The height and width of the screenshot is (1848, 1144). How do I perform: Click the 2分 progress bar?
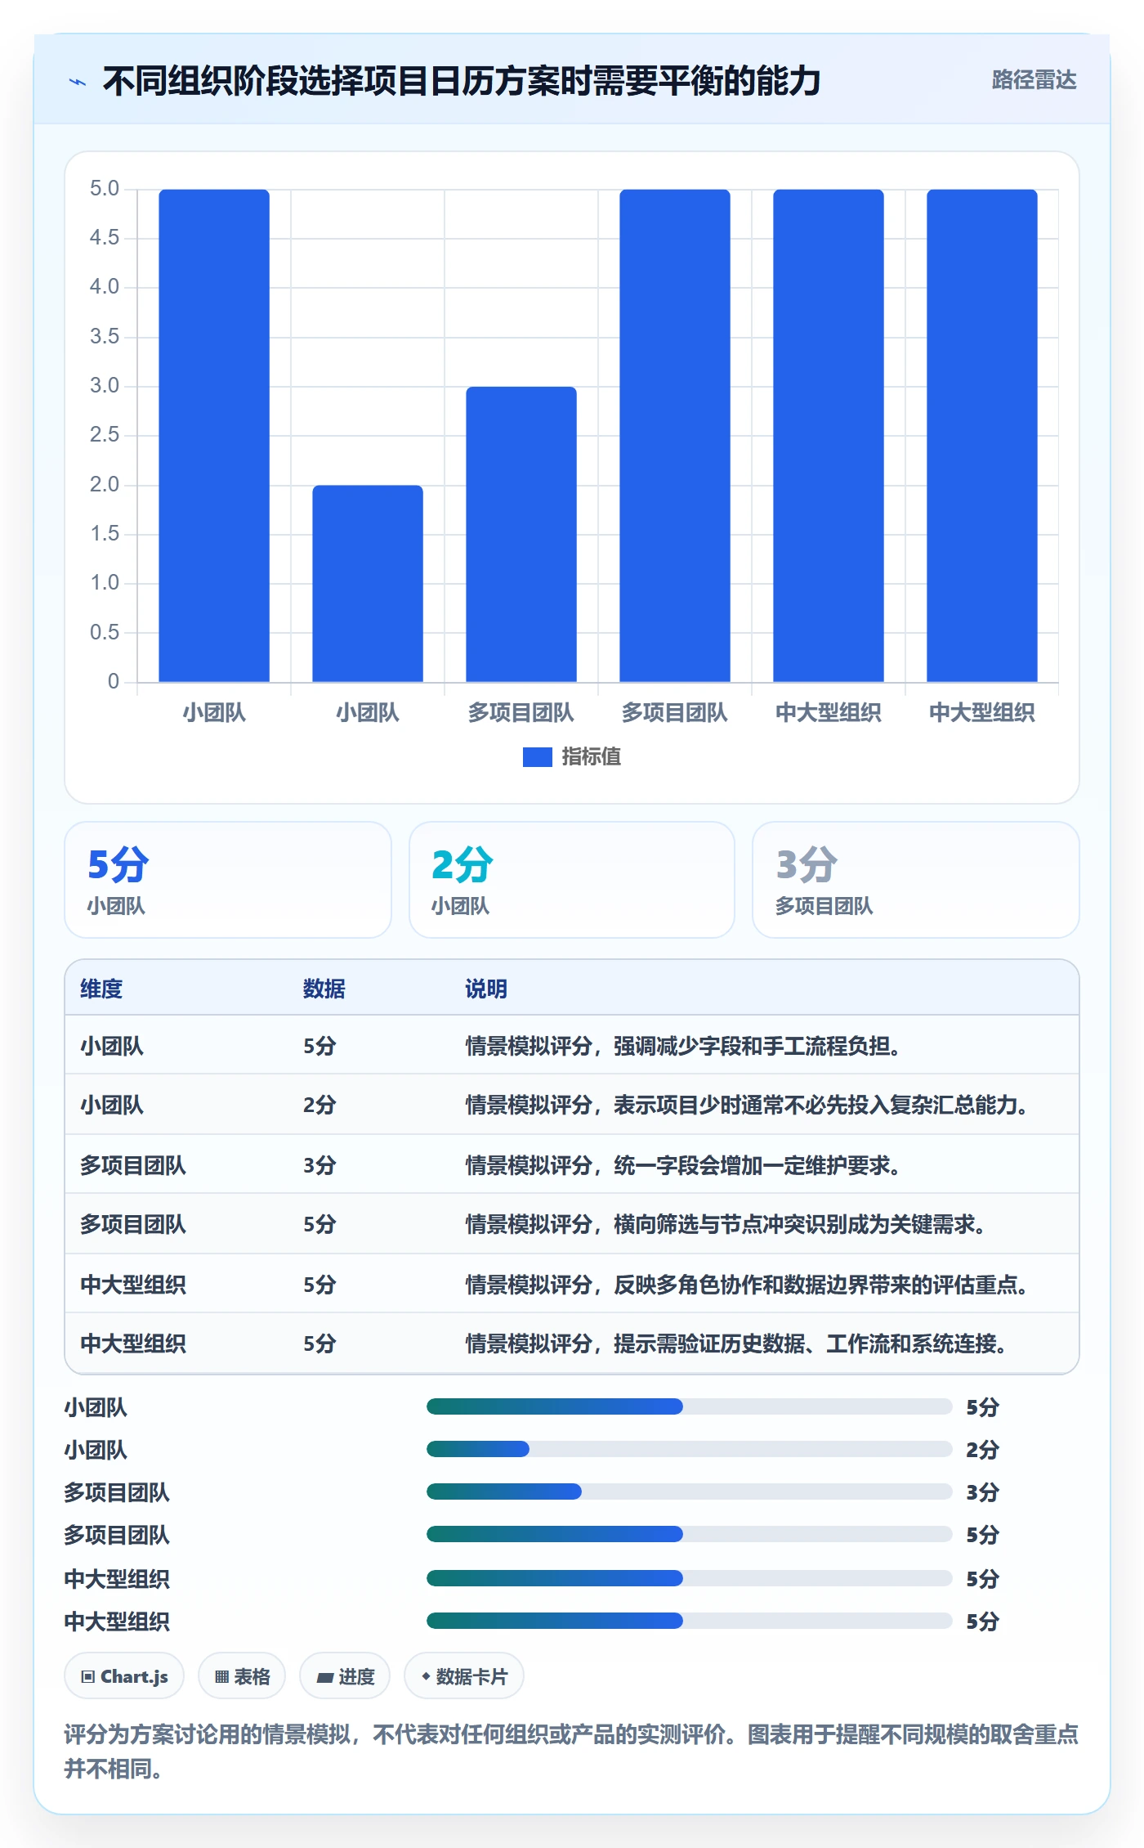(x=690, y=1449)
